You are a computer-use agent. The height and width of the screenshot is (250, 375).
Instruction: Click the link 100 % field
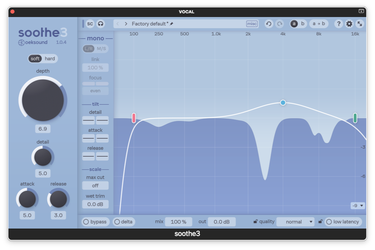coord(95,67)
